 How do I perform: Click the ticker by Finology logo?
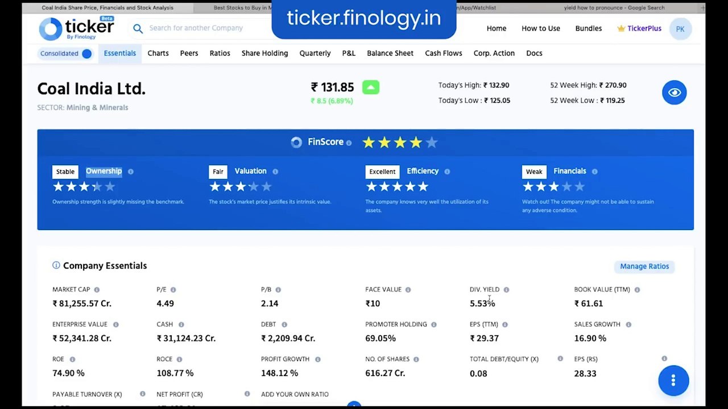point(76,28)
